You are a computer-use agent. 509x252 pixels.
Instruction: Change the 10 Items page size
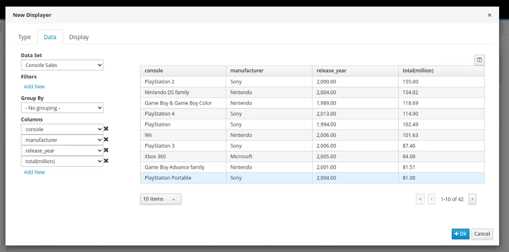click(161, 199)
